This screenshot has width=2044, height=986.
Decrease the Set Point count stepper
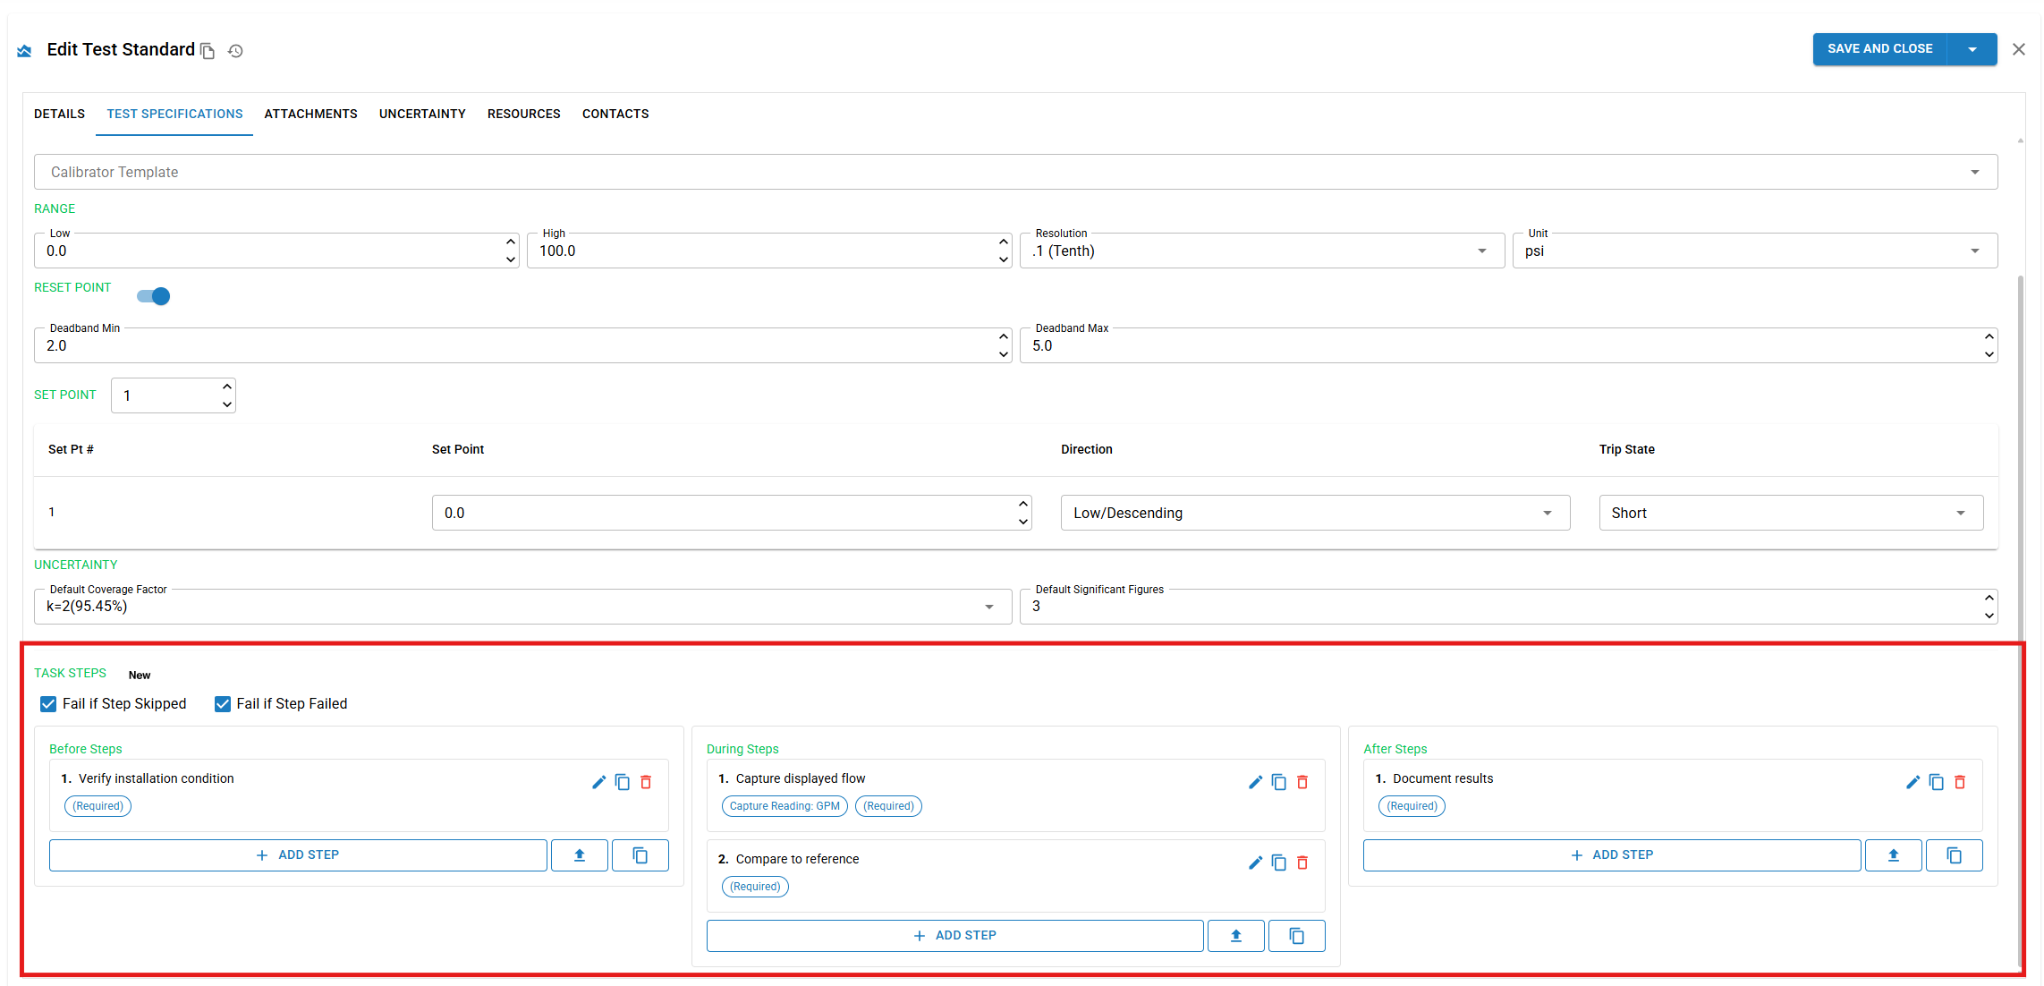coord(227,404)
